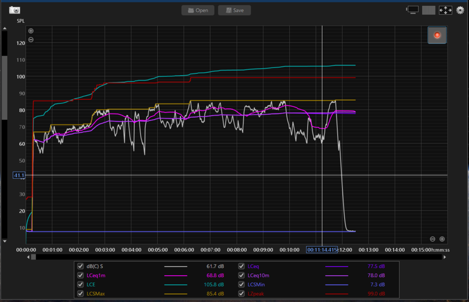
Task: Zoom out time axis with the bottom-right minus icon
Action: [x=432, y=239]
